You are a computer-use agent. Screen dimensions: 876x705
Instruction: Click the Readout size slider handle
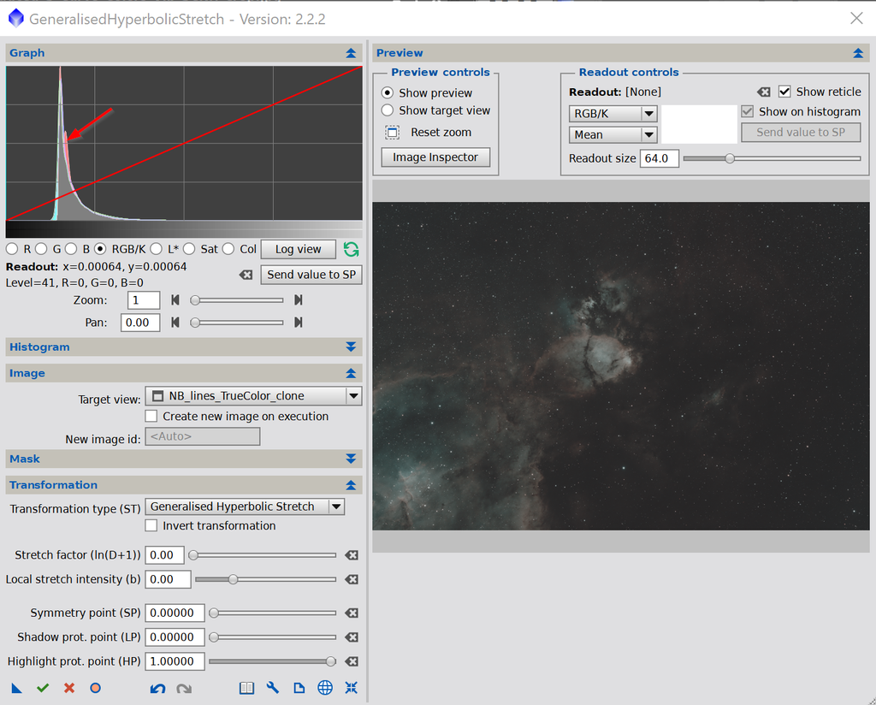[x=730, y=158]
